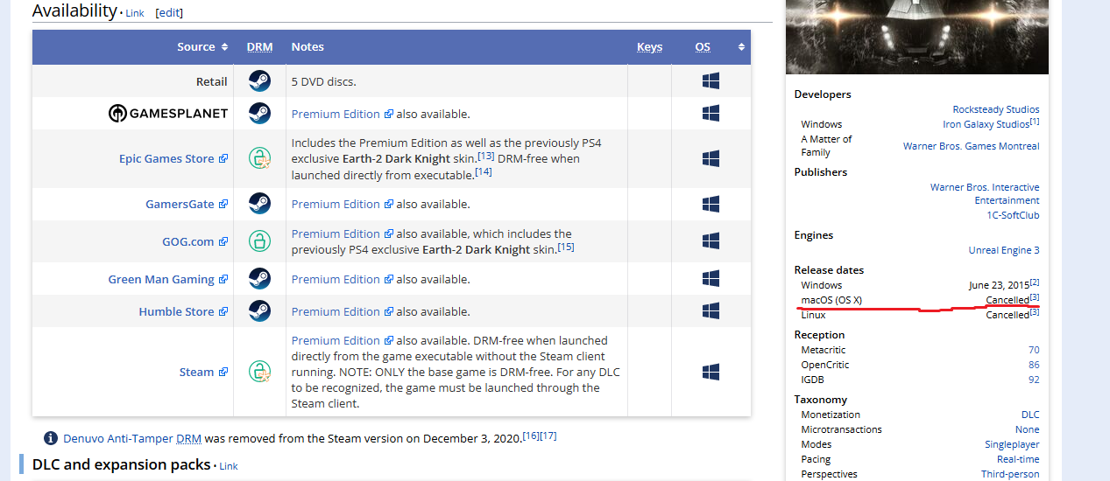Image resolution: width=1110 pixels, height=481 pixels.
Task: Open the Third-person perspectives link
Action: [x=1012, y=474]
